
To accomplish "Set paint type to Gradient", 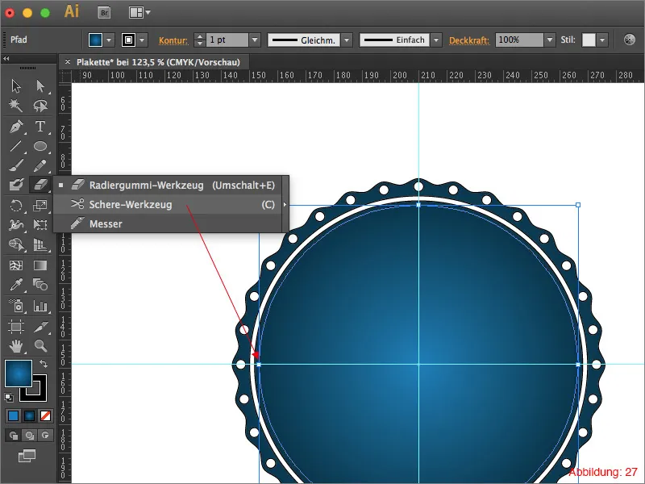I will [29, 416].
